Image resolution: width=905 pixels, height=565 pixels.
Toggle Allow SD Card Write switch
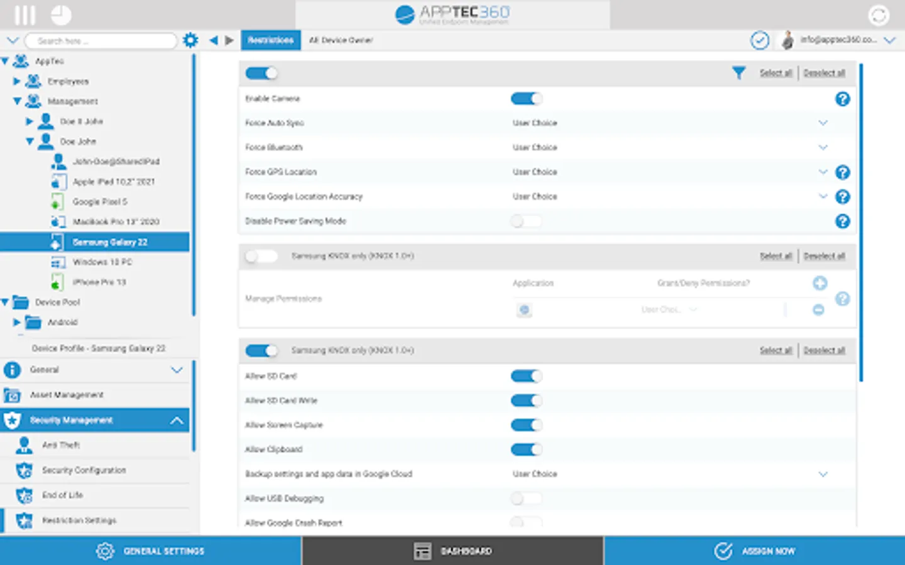(527, 401)
